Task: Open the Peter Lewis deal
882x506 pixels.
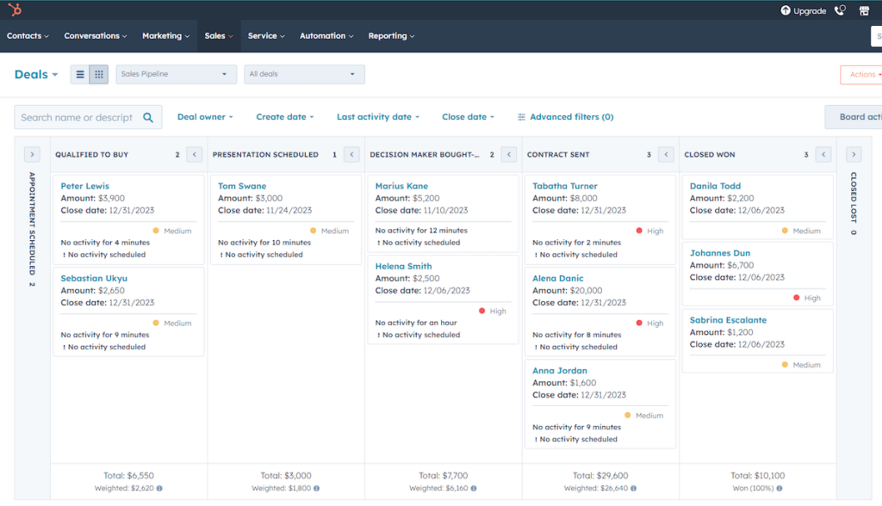Action: pyautogui.click(x=85, y=185)
